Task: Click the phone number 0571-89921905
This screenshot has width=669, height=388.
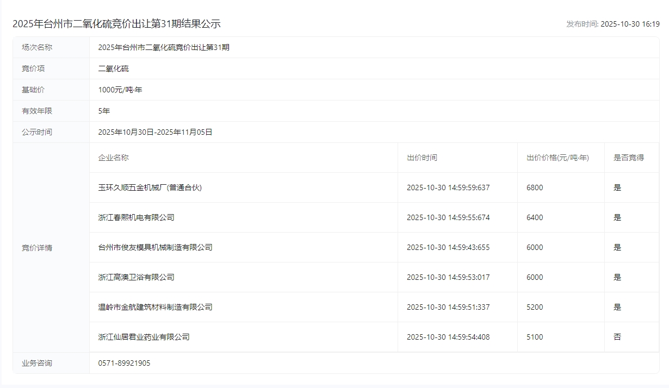Action: (124, 363)
